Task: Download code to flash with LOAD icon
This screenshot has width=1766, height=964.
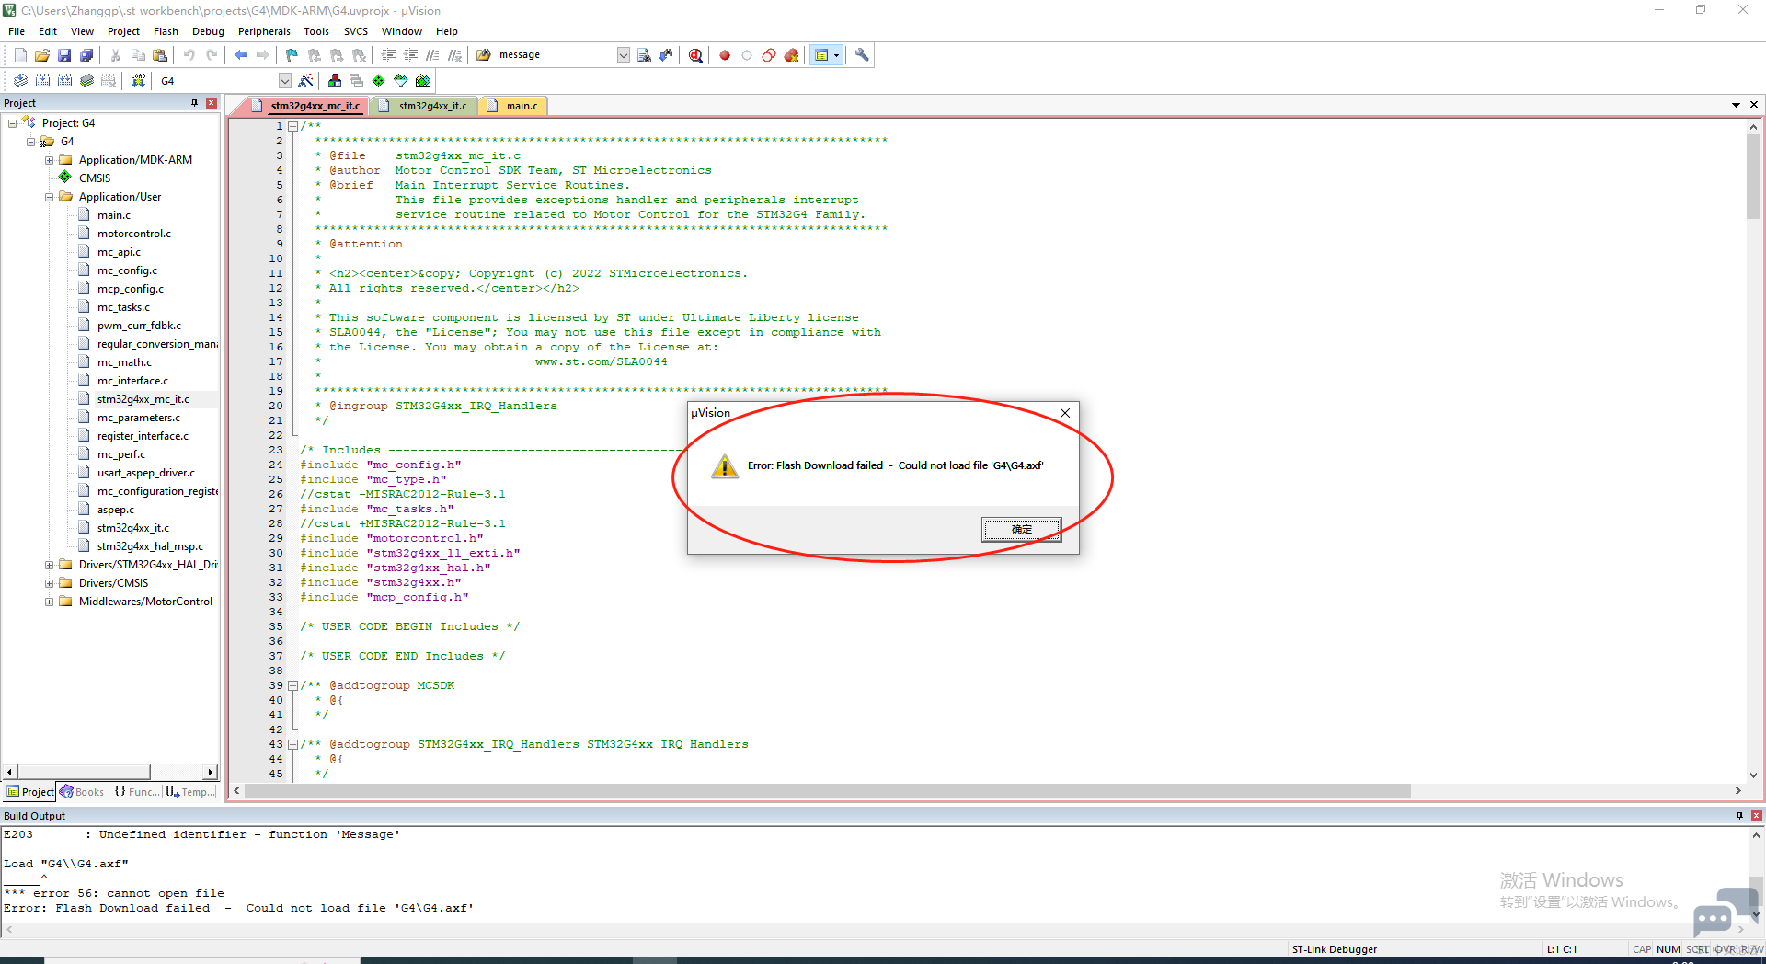Action: point(138,81)
